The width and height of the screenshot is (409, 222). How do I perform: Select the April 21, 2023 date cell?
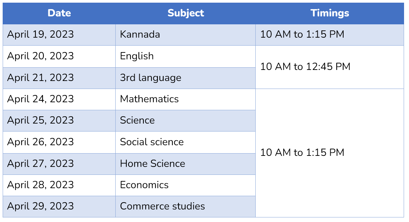[x=59, y=78]
